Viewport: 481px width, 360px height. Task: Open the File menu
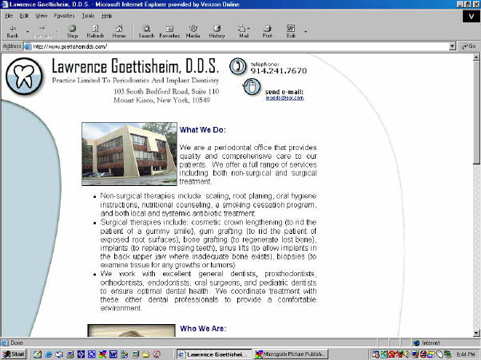[9, 16]
